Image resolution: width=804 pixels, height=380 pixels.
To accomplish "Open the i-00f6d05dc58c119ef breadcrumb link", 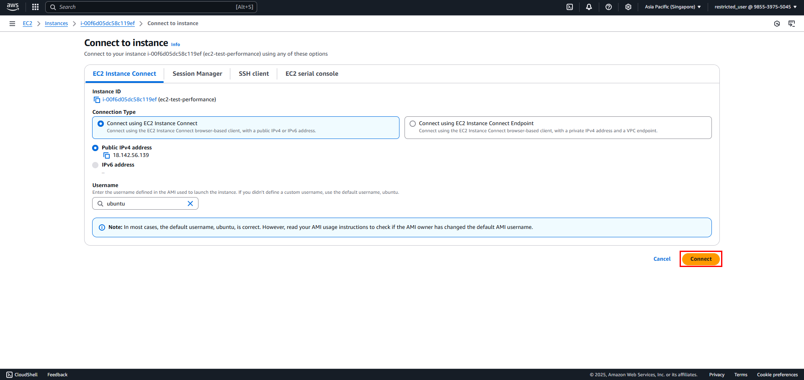I will pyautogui.click(x=108, y=23).
